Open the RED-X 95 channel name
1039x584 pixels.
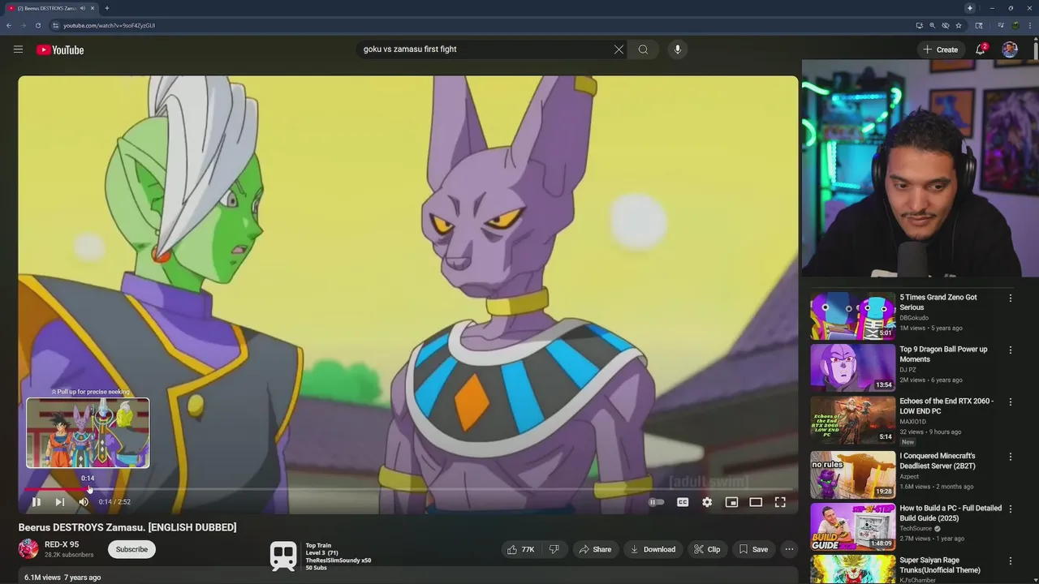click(x=62, y=544)
